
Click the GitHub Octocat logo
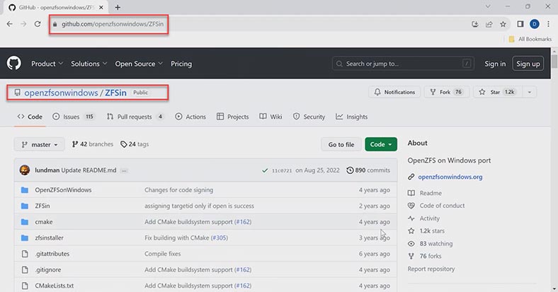(x=14, y=64)
